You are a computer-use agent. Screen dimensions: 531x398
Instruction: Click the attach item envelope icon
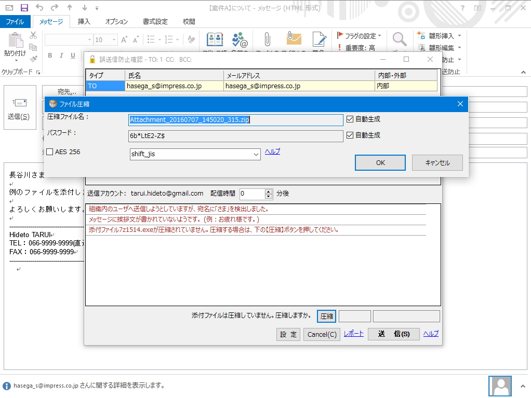(x=294, y=39)
